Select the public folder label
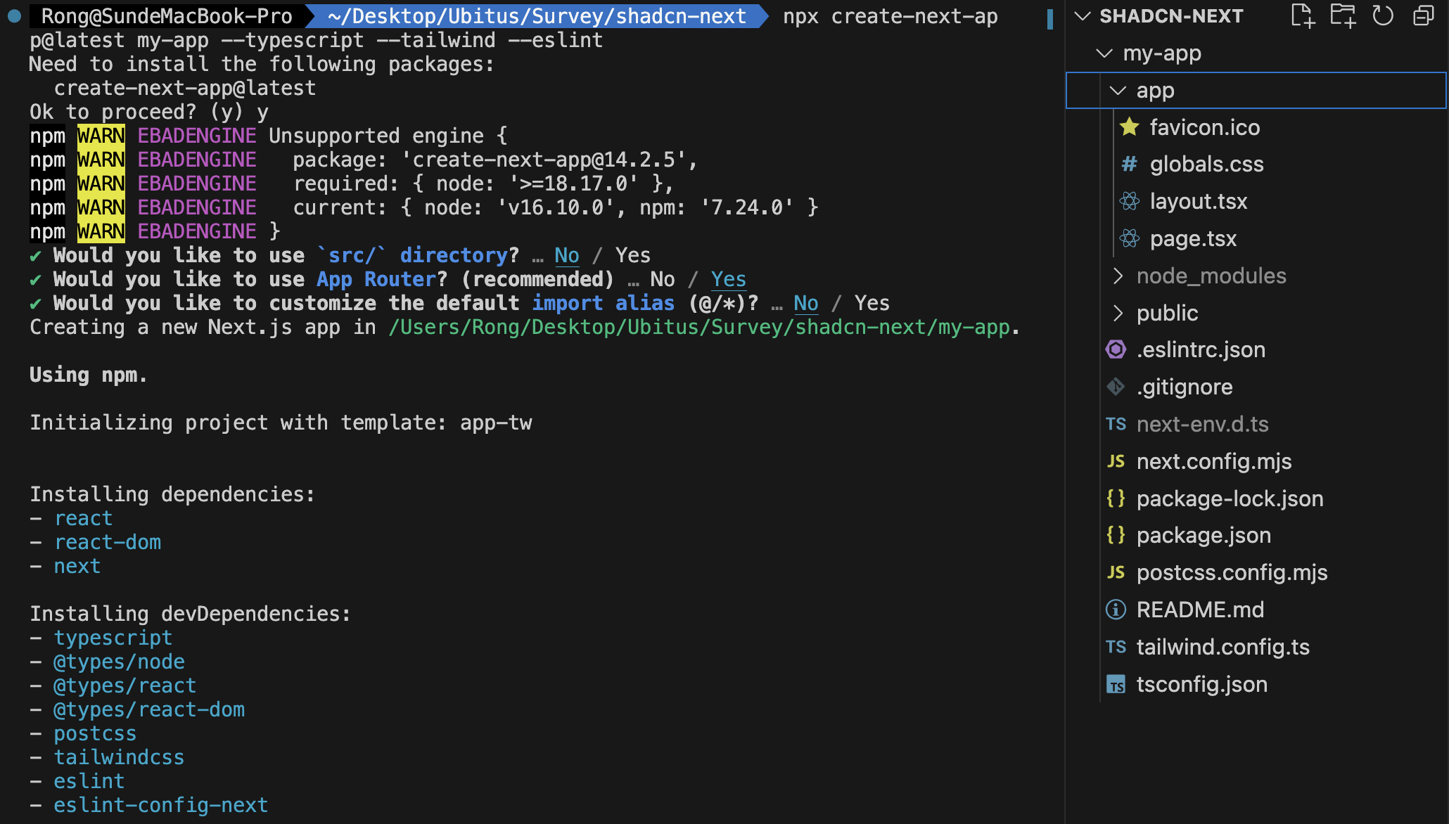Image resolution: width=1449 pixels, height=824 pixels. click(x=1167, y=313)
